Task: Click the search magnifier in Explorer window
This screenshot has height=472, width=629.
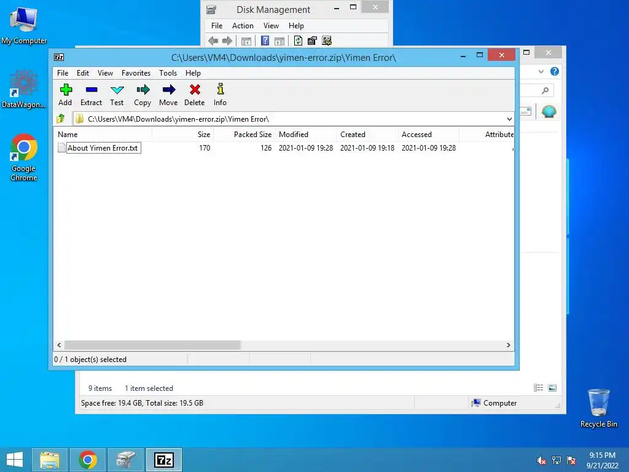Action: pos(545,90)
